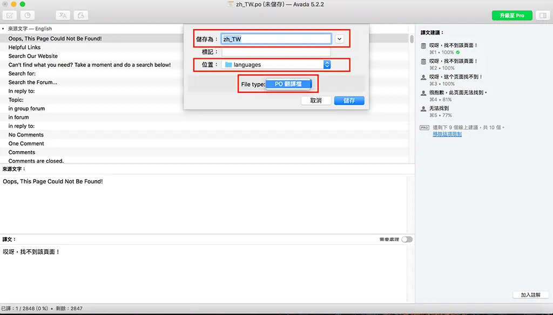Select the "Topic:" row

pos(205,100)
